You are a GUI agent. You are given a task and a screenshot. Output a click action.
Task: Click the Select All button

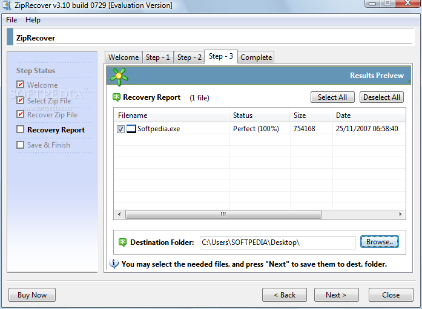[x=332, y=97]
